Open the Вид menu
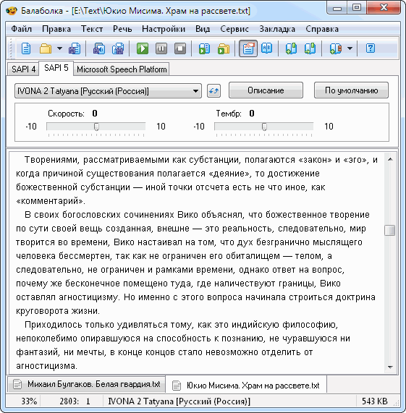Screen dimensions: 406x413 coord(203,29)
